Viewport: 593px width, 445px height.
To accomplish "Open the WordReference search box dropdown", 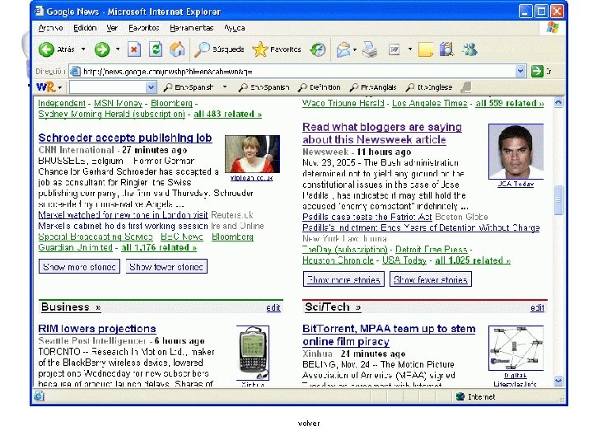I will (x=151, y=87).
